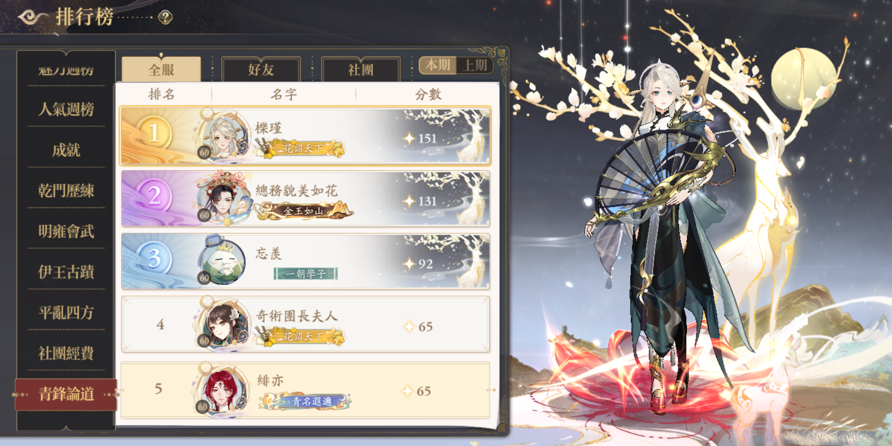Open 人氣週榜 in the sidebar
Screen dimensions: 892x446
click(x=66, y=109)
